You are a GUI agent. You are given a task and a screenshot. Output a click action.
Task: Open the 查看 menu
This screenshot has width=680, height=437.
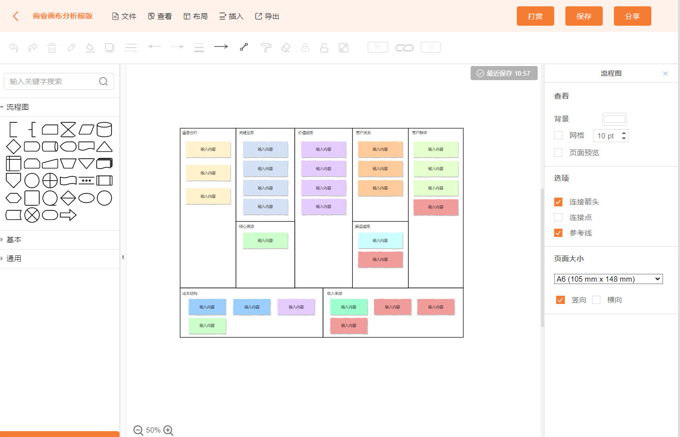(160, 17)
